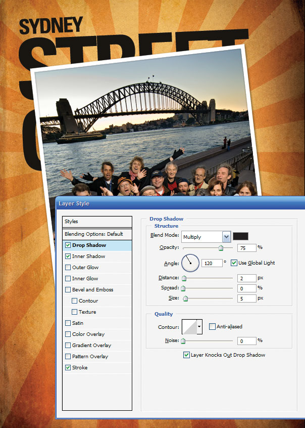
Task: Click the Distance slider handle
Action: (184, 278)
